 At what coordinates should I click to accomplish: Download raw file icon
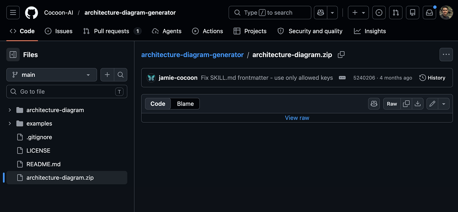pos(418,104)
